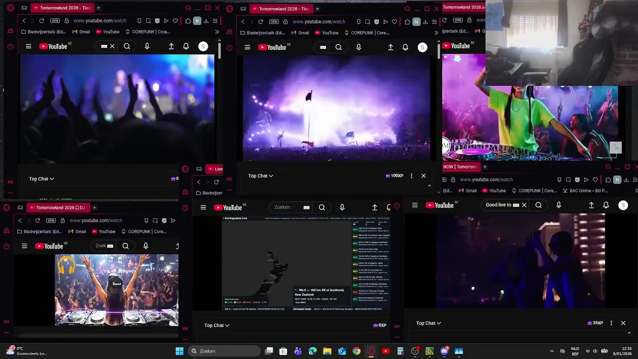Click Create upload icon in top-left YouTube window
This screenshot has height=359, width=638.
pyautogui.click(x=171, y=46)
